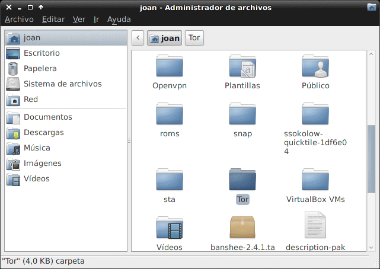Open the Ayuda menu
The height and width of the screenshot is (269, 380).
[119, 20]
